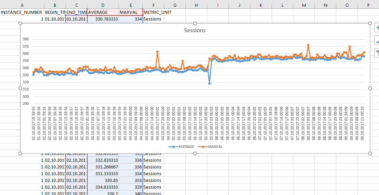This screenshot has width=379, height=195.
Task: Select the cell containing 336.2
Action: tap(102, 194)
